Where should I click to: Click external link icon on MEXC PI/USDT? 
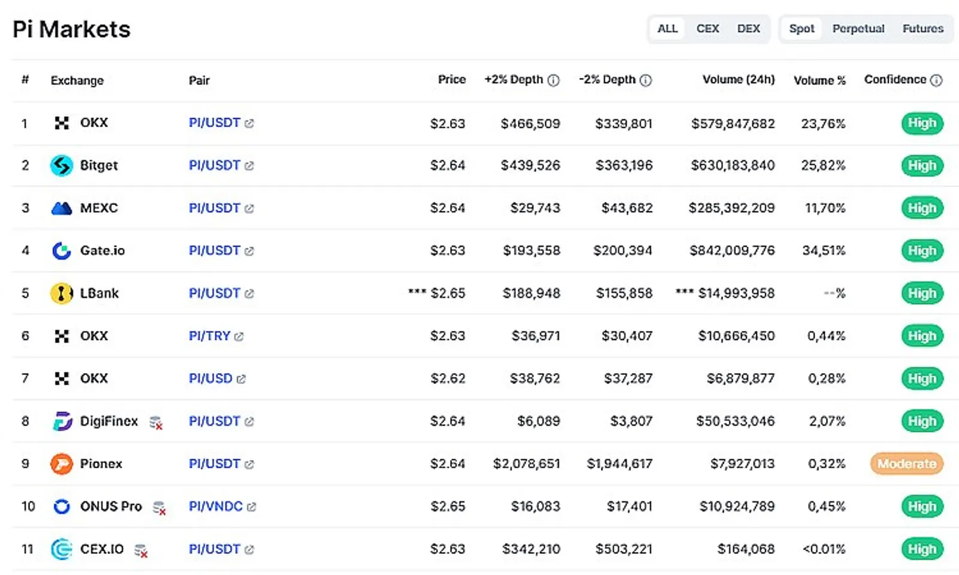click(x=249, y=208)
